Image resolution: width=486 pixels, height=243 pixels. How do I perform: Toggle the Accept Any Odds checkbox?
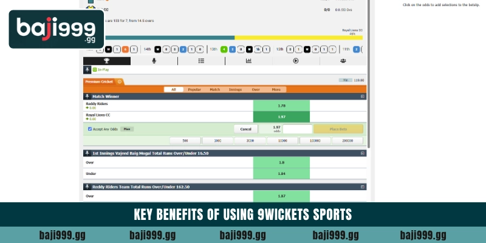90,129
